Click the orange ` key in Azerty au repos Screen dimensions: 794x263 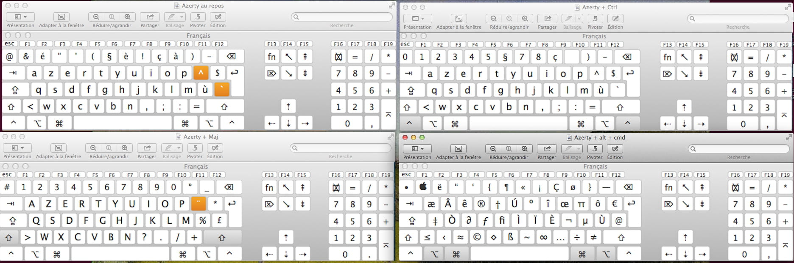coord(221,89)
